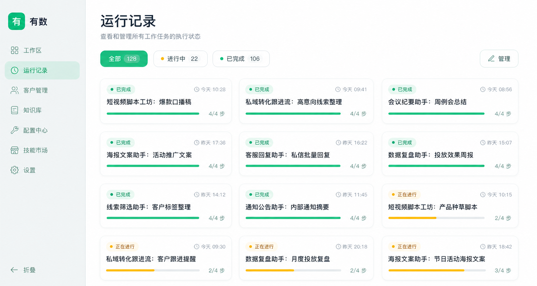The image size is (537, 286).
Task: Open 会议纪要助手：周例会总结 record
Action: pos(450,101)
